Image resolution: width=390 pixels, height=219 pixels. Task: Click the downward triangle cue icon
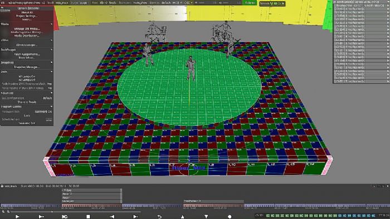(206, 217)
